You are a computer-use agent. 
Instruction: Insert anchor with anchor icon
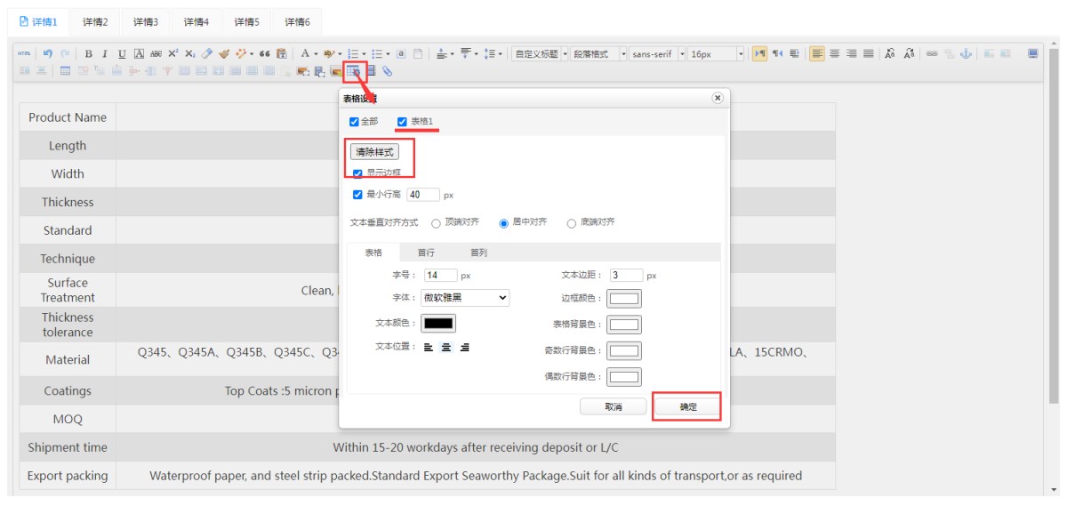[x=966, y=54]
